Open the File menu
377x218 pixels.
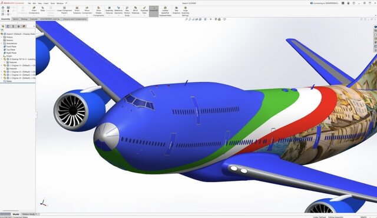coord(29,4)
